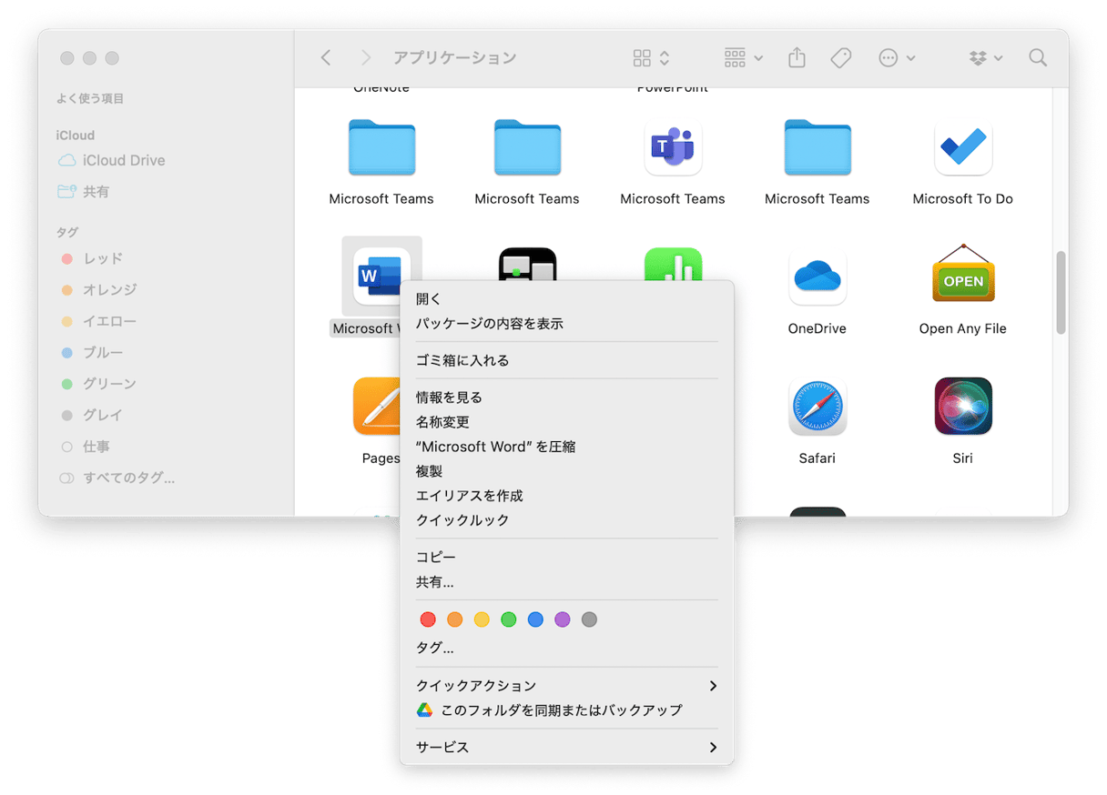Click the Finder back arrow
The width and height of the screenshot is (1107, 795).
coord(326,58)
